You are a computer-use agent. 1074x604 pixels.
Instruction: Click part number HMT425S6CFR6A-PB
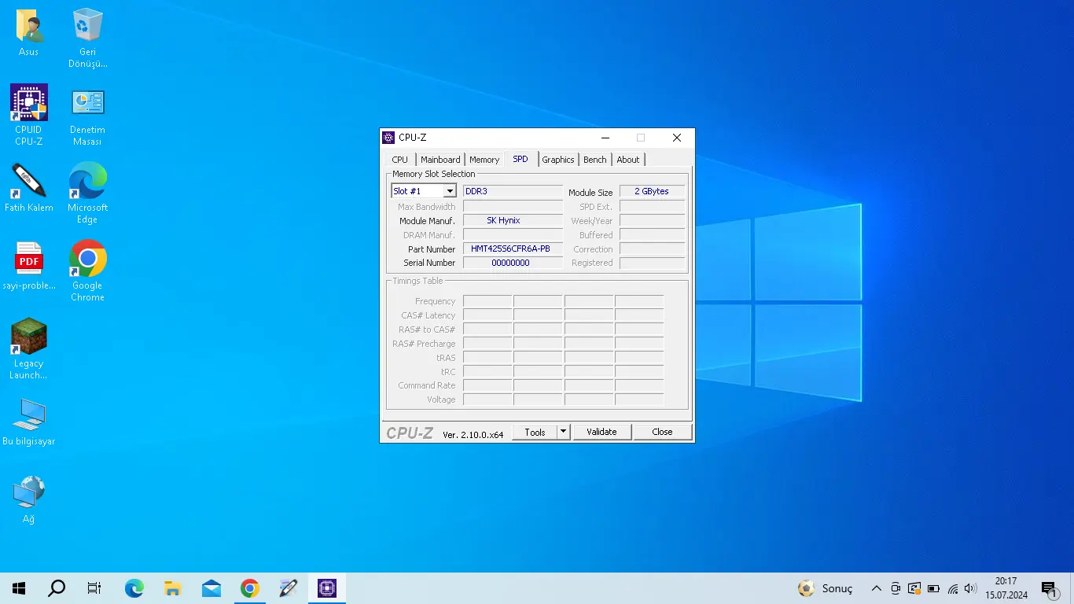click(513, 249)
